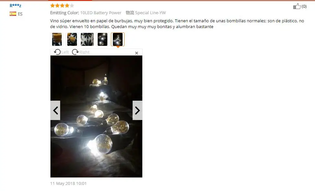Click the first orange rating star

53,5
